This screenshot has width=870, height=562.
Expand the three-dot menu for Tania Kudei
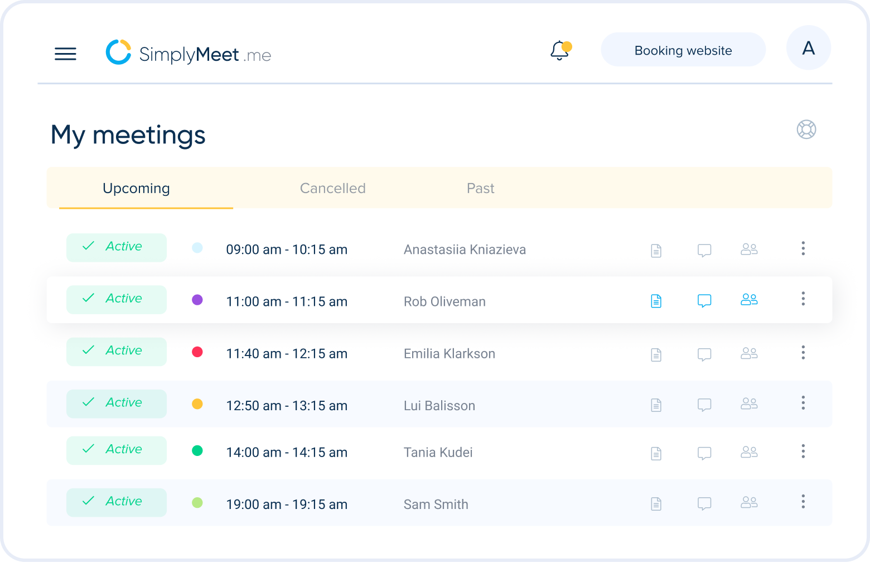803,451
